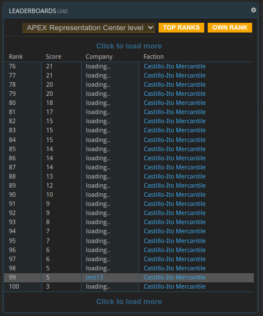Open the leaderboard settings gear icon
This screenshot has height=316, width=263.
253,10
